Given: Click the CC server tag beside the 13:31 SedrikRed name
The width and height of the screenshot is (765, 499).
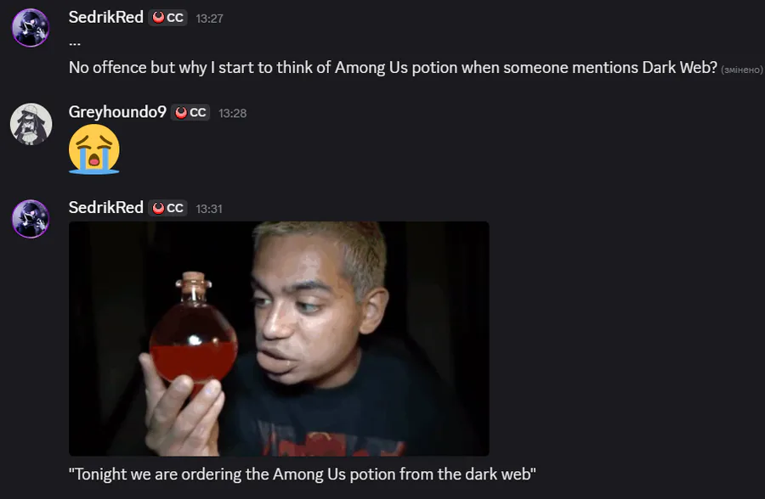Looking at the screenshot, I should coord(167,208).
